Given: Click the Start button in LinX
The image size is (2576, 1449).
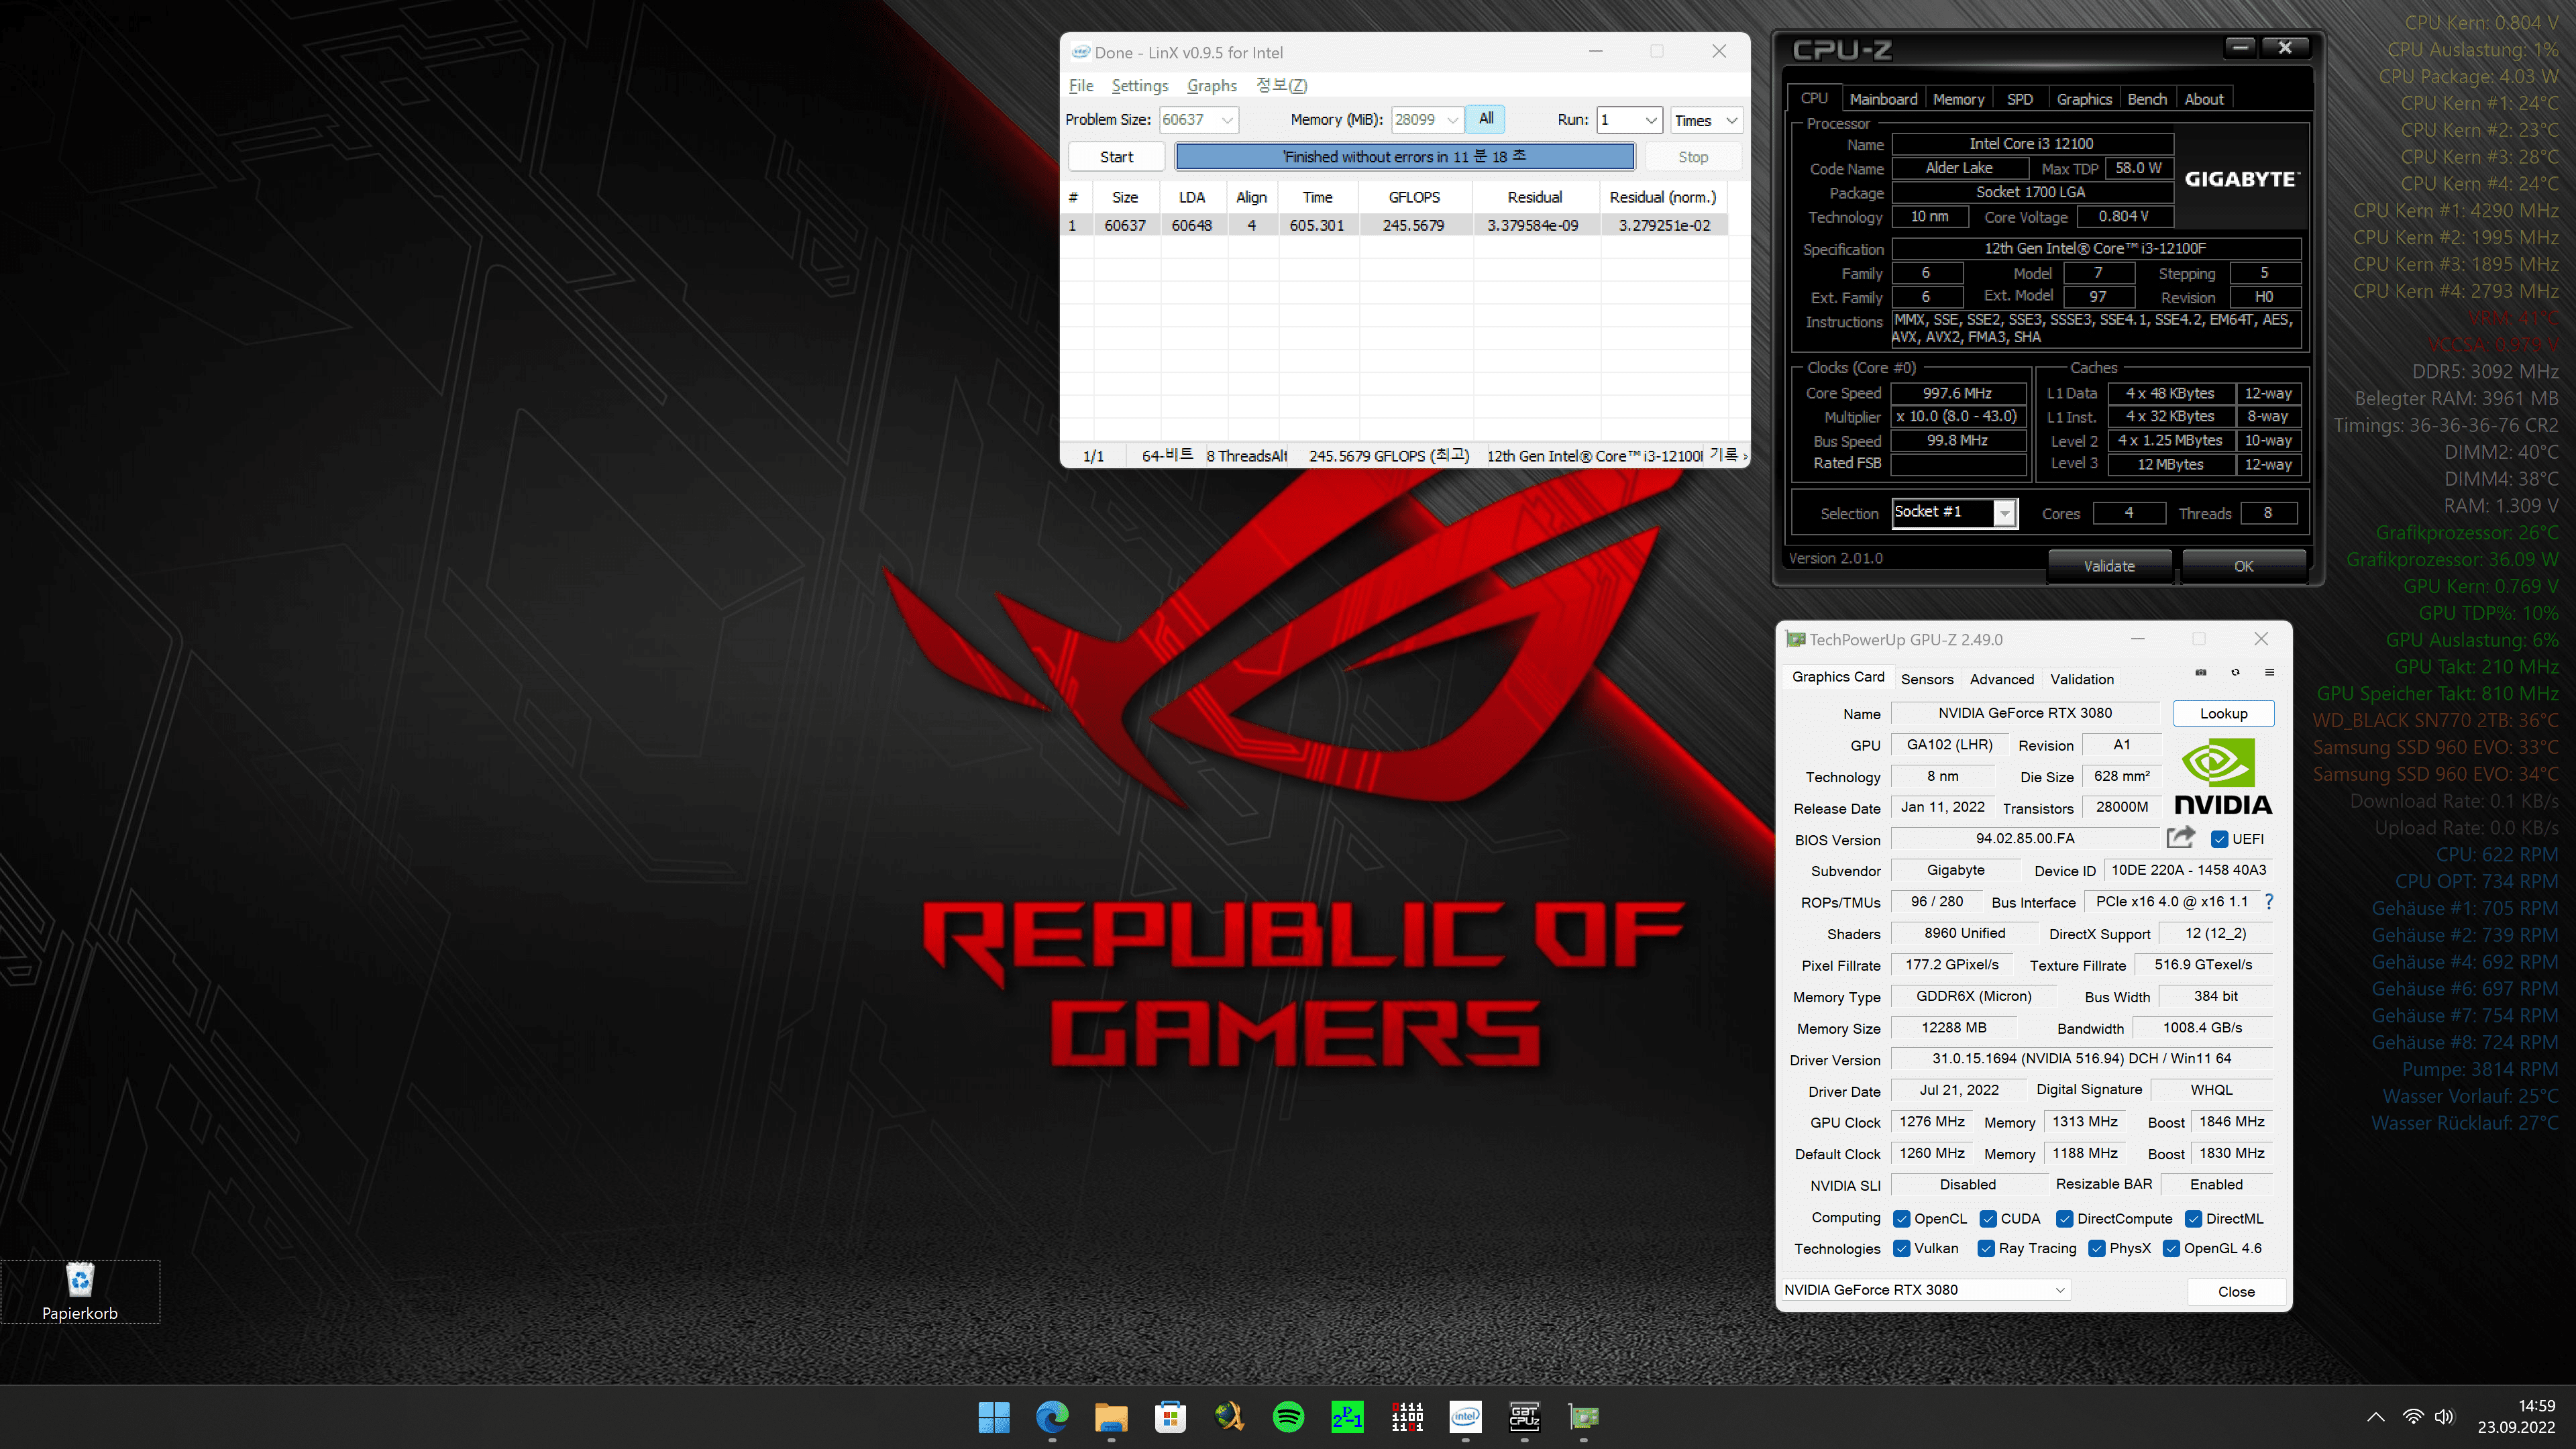Looking at the screenshot, I should click(1116, 157).
